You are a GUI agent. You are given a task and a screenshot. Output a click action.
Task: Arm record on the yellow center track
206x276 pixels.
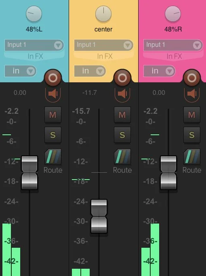point(122,78)
